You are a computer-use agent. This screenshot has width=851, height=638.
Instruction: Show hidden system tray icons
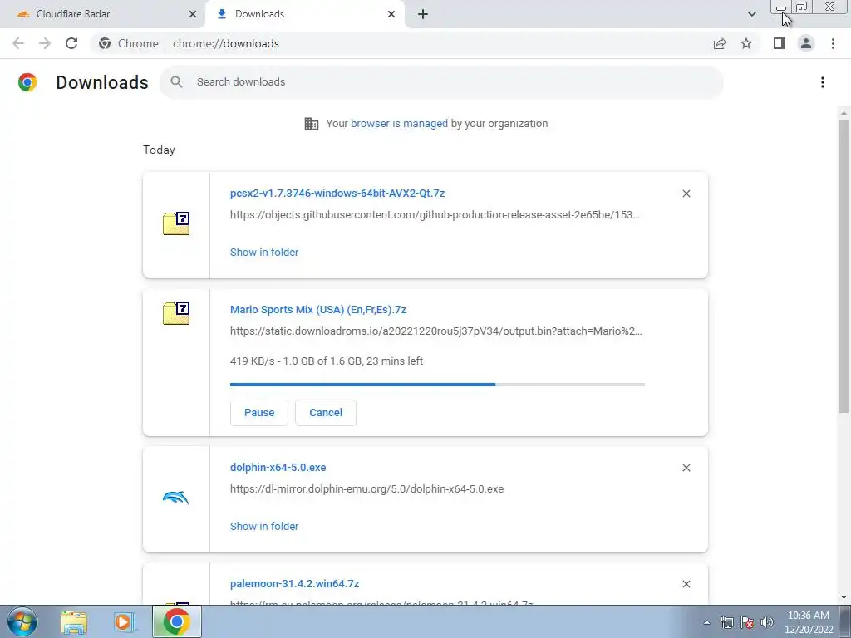706,622
